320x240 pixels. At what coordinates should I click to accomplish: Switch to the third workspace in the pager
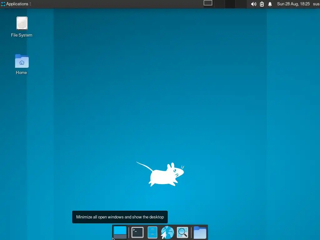point(230,4)
